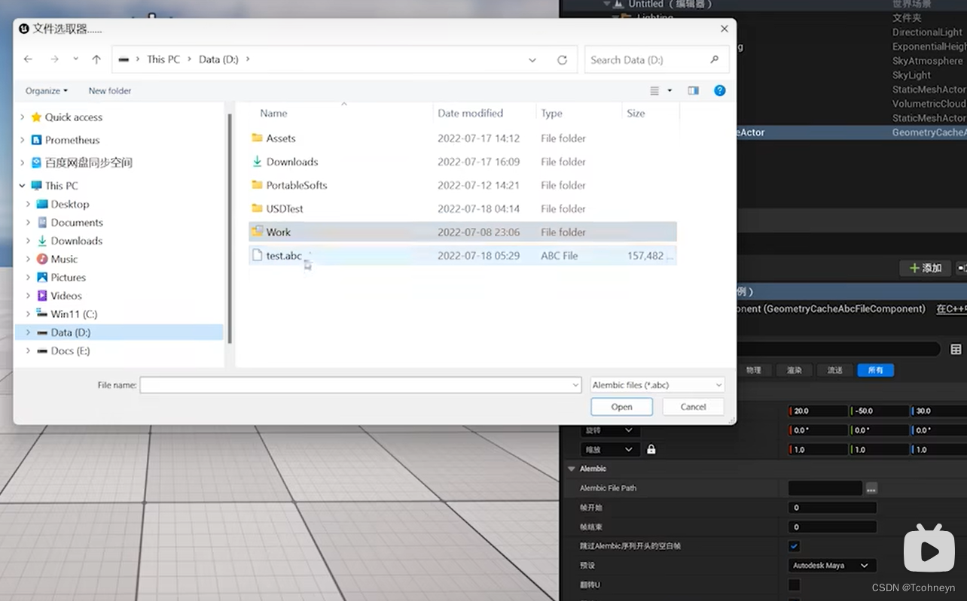Collapse the This PC node
967x601 pixels.
click(22, 186)
